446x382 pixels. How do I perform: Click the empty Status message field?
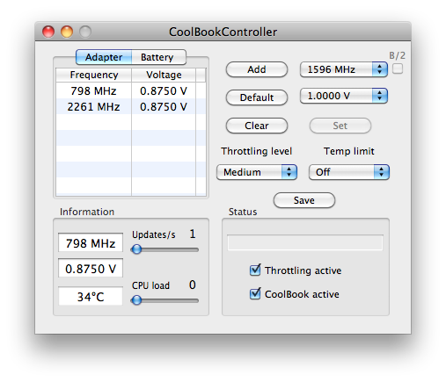[x=305, y=242]
